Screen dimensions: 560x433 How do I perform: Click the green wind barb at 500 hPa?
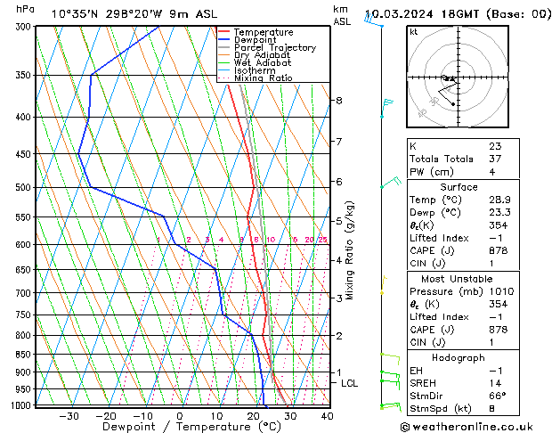391,183
